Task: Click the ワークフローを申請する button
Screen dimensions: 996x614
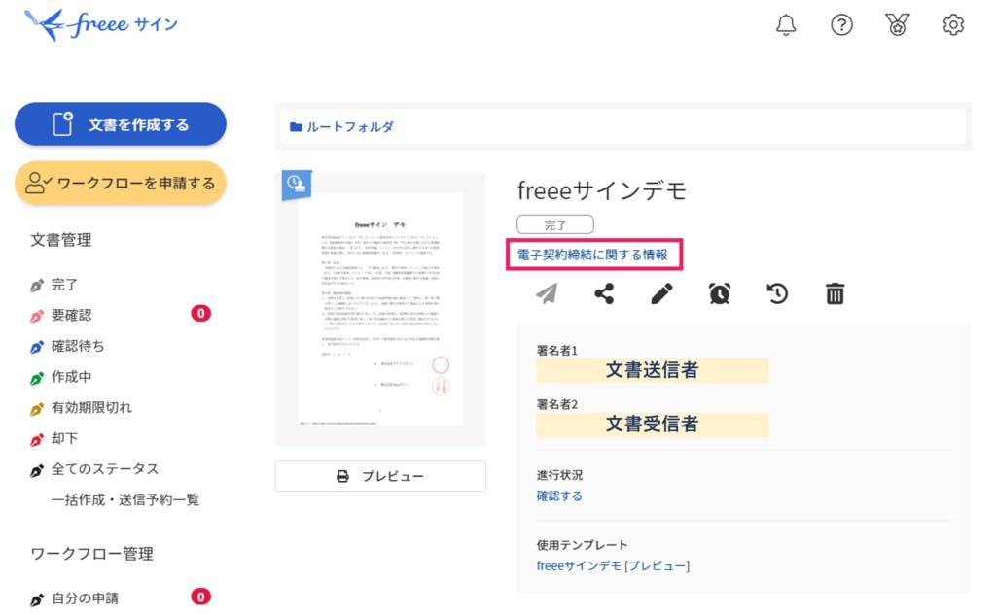Action: tap(120, 184)
